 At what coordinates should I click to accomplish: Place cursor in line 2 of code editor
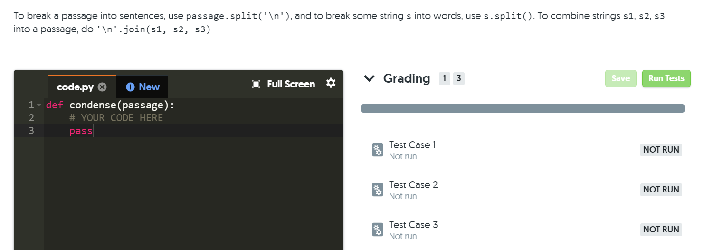click(193, 117)
